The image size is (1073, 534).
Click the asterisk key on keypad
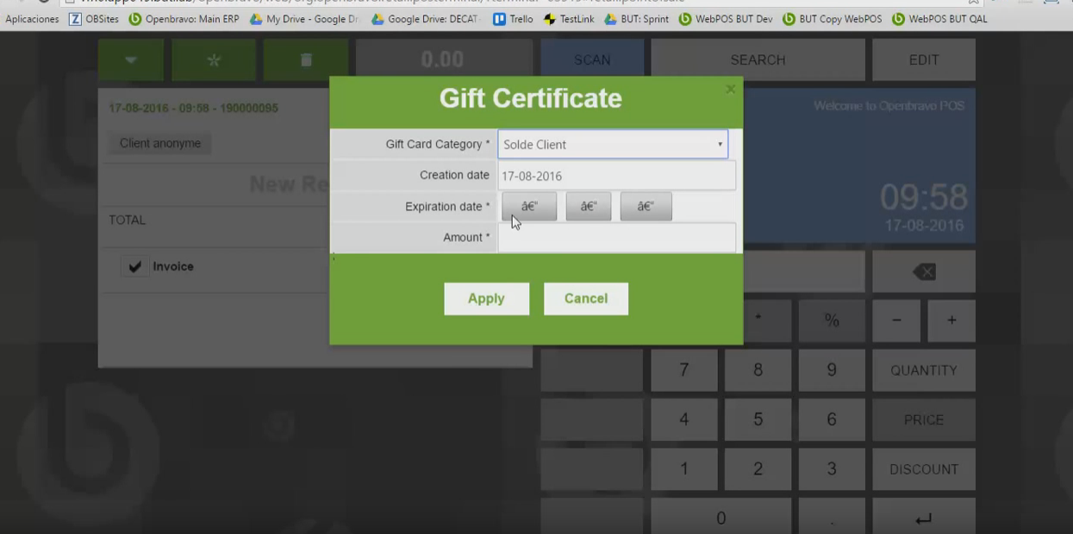pos(758,320)
